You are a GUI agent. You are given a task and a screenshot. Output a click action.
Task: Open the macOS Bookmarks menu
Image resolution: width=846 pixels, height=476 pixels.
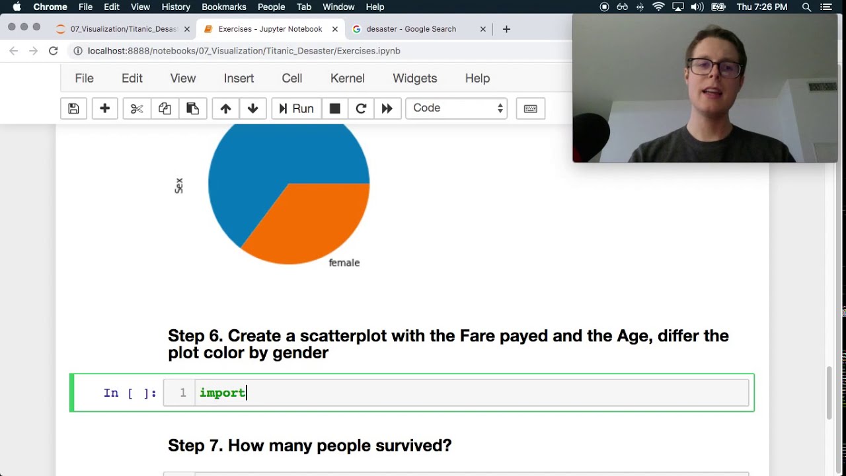point(224,7)
